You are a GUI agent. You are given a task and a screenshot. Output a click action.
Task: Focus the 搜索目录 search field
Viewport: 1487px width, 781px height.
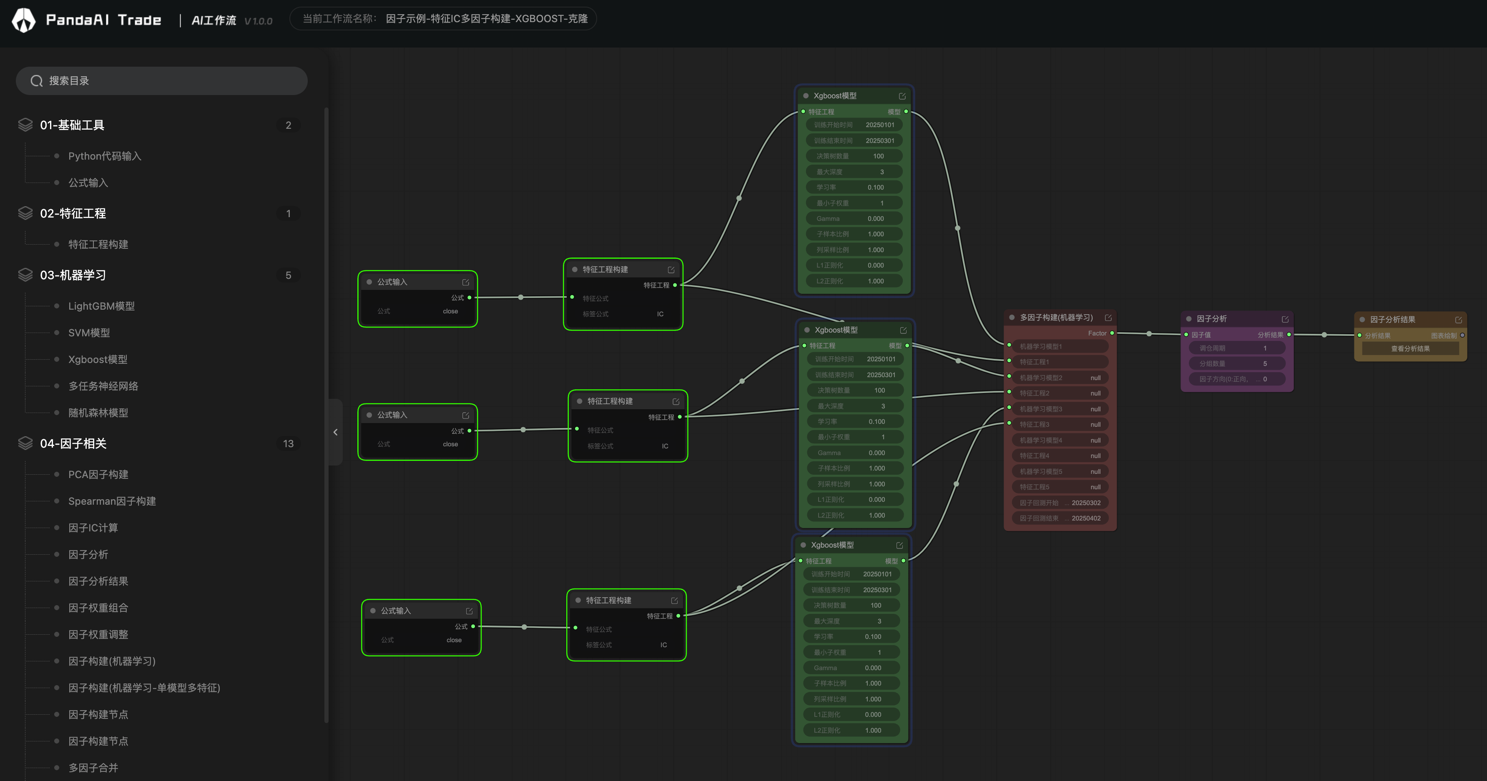point(162,81)
